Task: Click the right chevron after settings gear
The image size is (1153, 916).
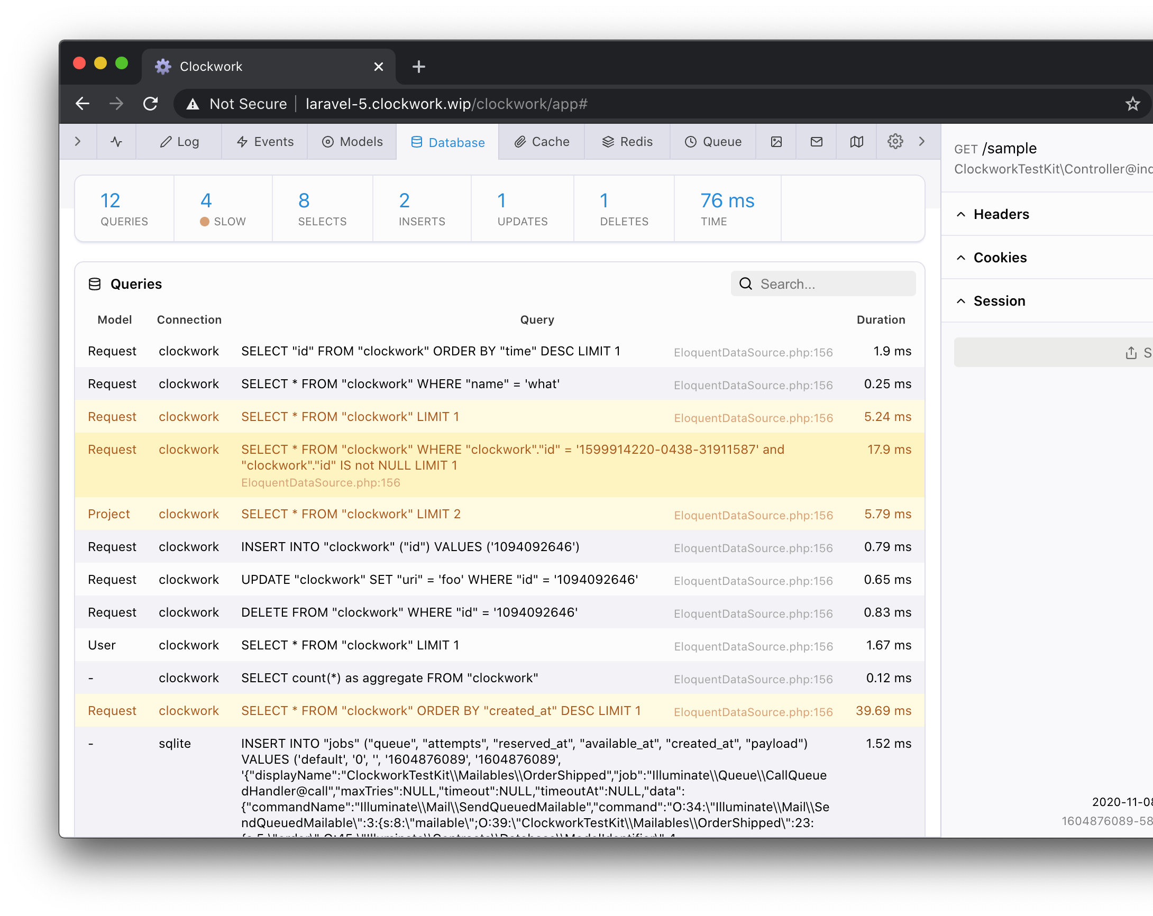Action: point(921,142)
